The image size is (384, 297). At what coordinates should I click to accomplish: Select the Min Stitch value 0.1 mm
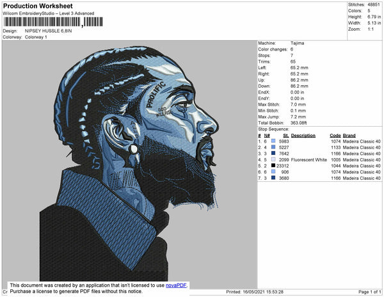coord(298,111)
